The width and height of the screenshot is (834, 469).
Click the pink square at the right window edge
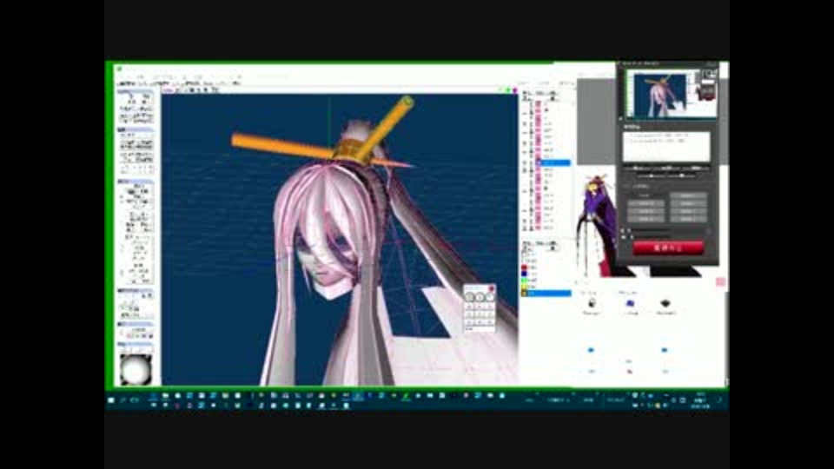[x=721, y=282]
